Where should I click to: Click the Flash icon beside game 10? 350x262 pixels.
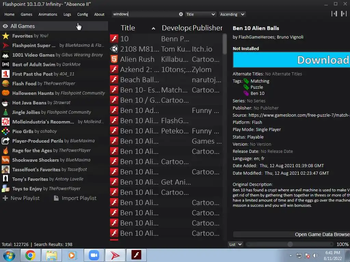pos(114,39)
